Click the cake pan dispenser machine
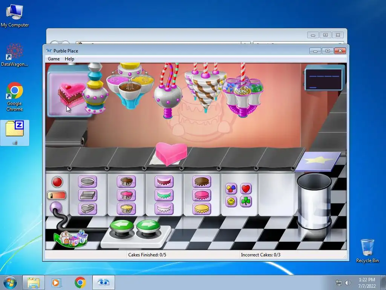The image size is (386, 290). pyautogui.click(x=95, y=88)
